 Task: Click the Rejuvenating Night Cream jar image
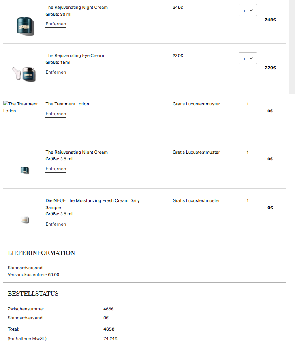tap(26, 26)
